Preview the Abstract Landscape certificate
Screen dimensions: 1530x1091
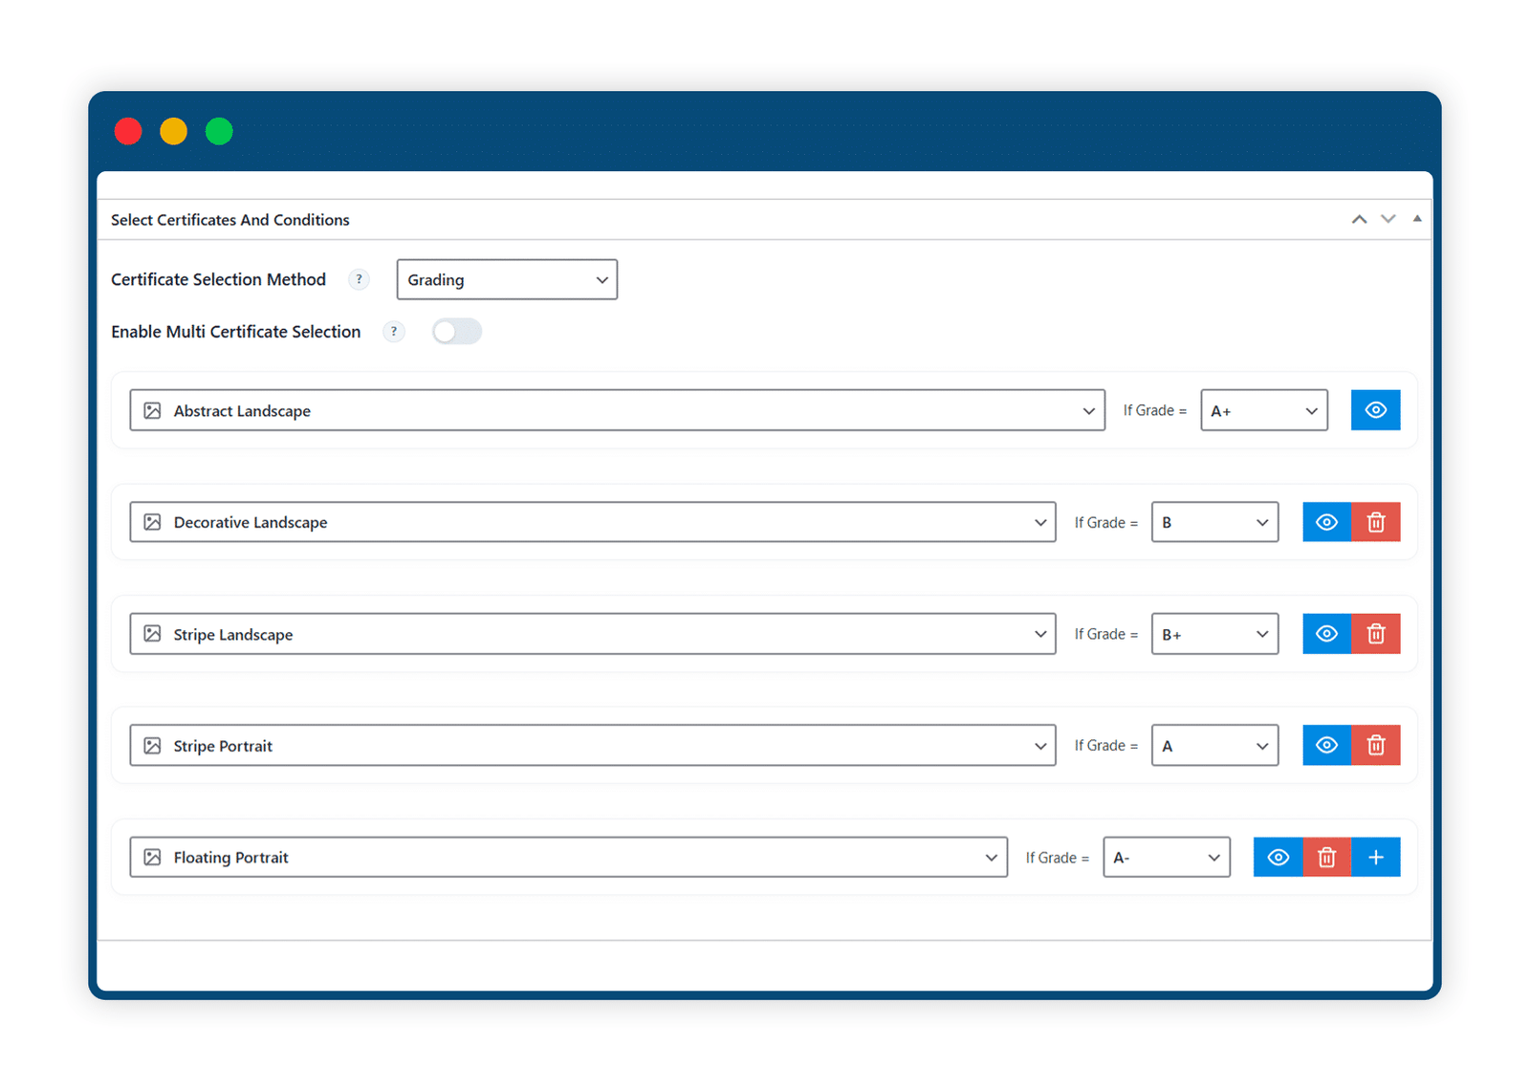[x=1375, y=410]
